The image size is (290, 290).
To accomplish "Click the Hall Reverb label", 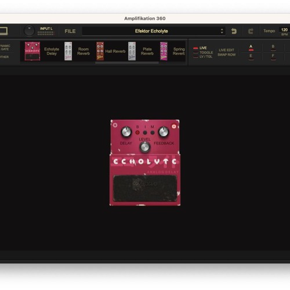I will tap(115, 51).
